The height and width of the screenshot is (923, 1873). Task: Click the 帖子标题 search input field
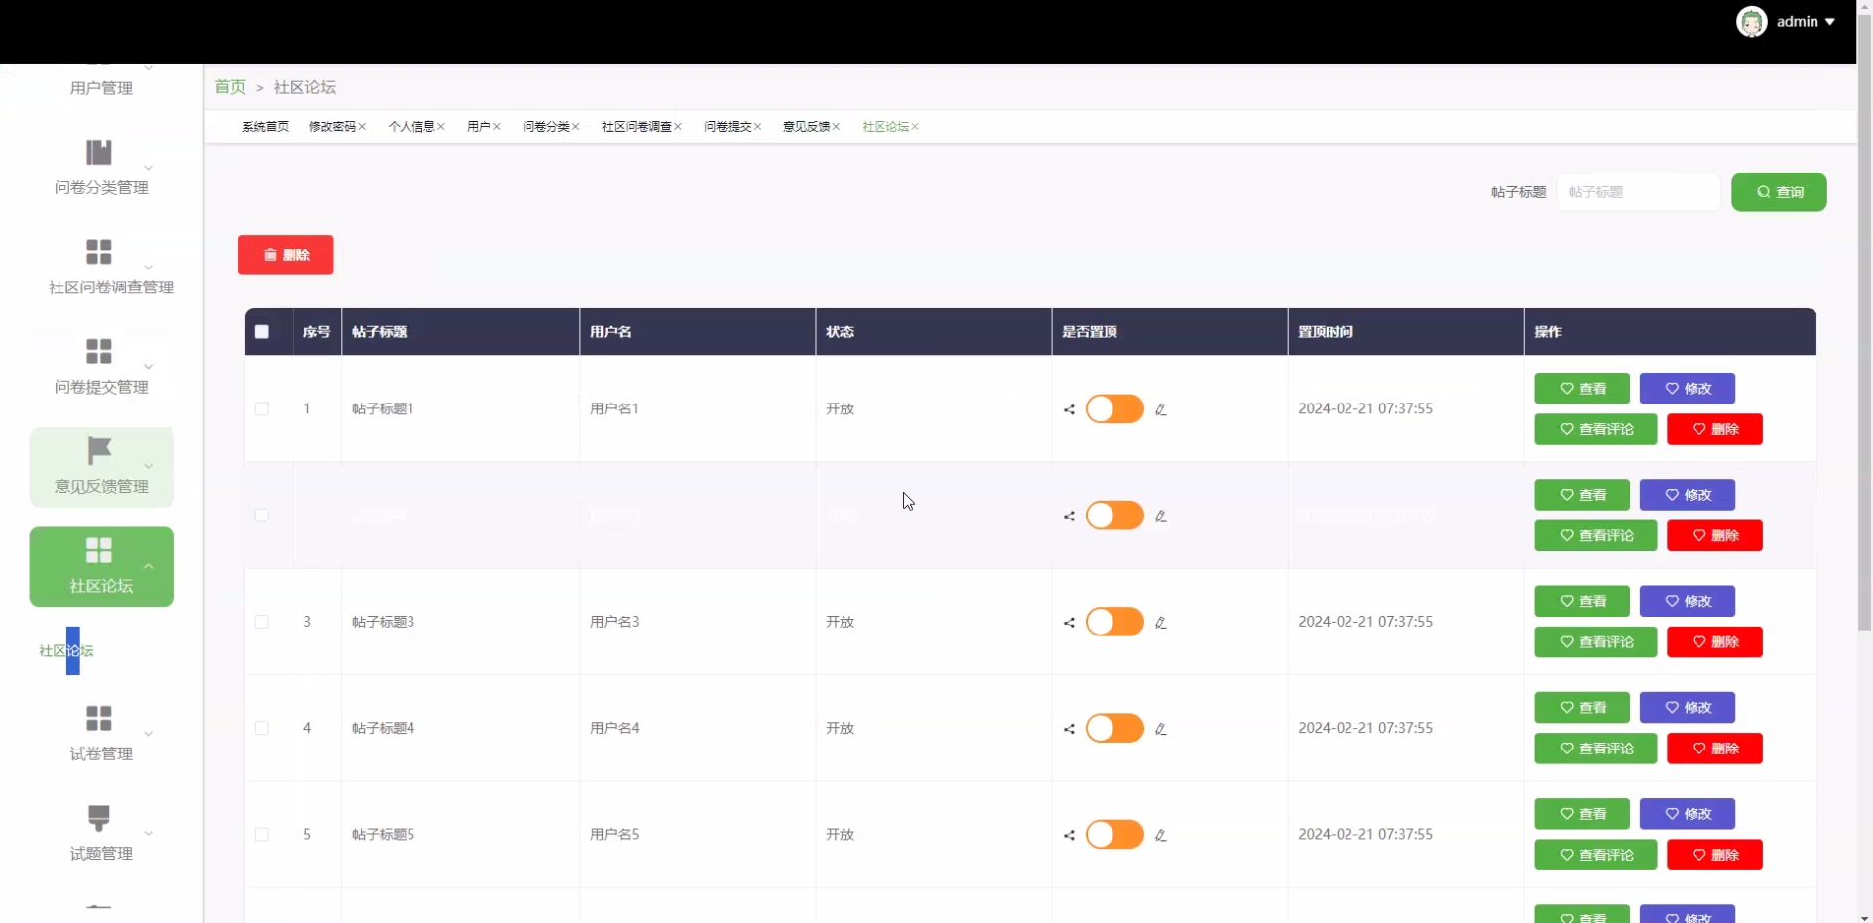(x=1638, y=192)
